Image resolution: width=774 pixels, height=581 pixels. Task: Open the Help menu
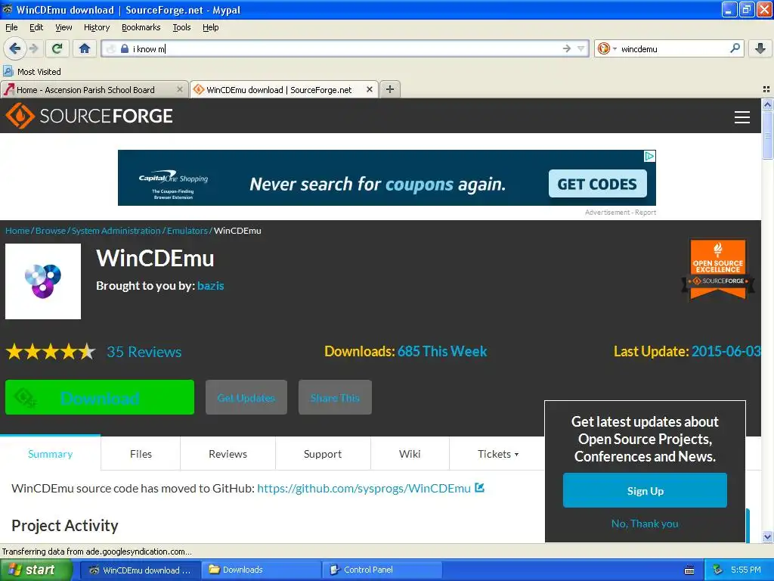coord(210,27)
